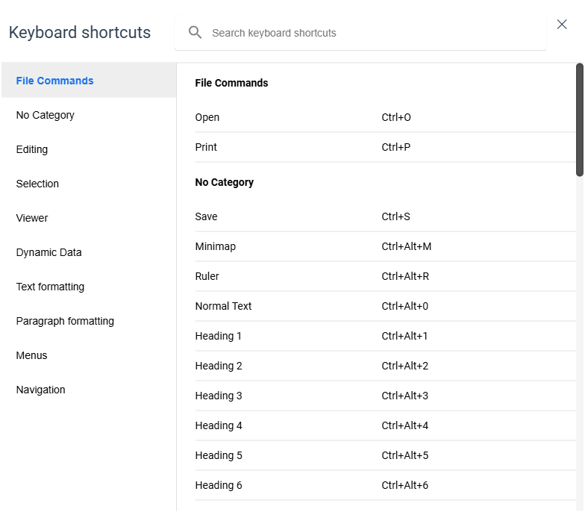Click the Minimap row label
This screenshot has width=585, height=515.
(215, 246)
